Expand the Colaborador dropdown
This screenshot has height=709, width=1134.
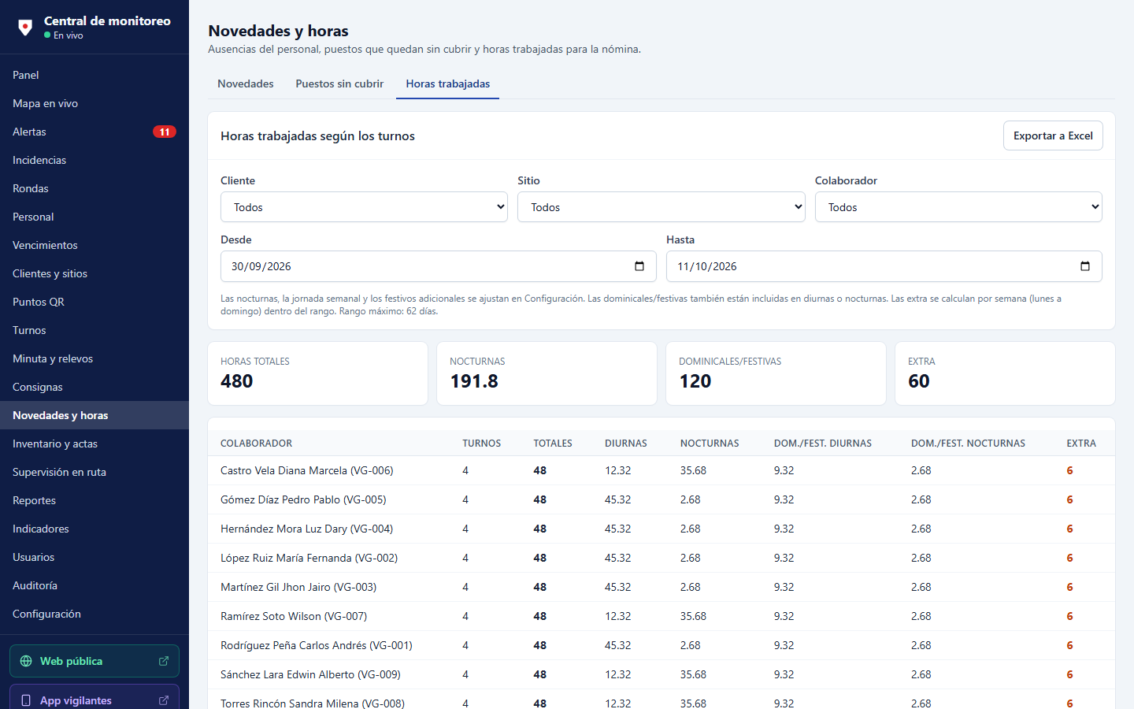(x=958, y=207)
